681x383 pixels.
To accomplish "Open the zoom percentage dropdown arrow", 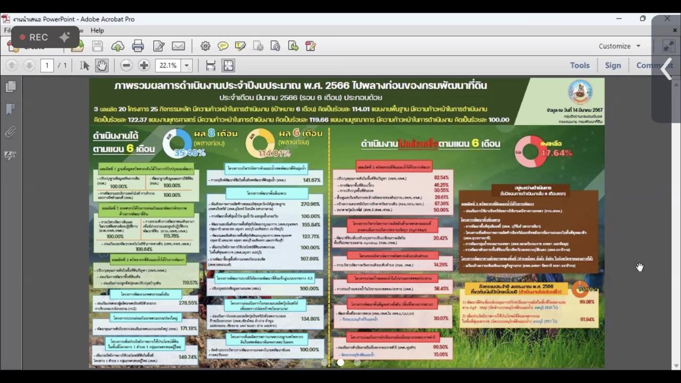I will 186,65.
